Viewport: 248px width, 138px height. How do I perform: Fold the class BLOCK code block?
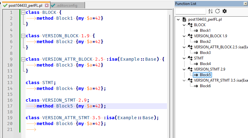23,13
